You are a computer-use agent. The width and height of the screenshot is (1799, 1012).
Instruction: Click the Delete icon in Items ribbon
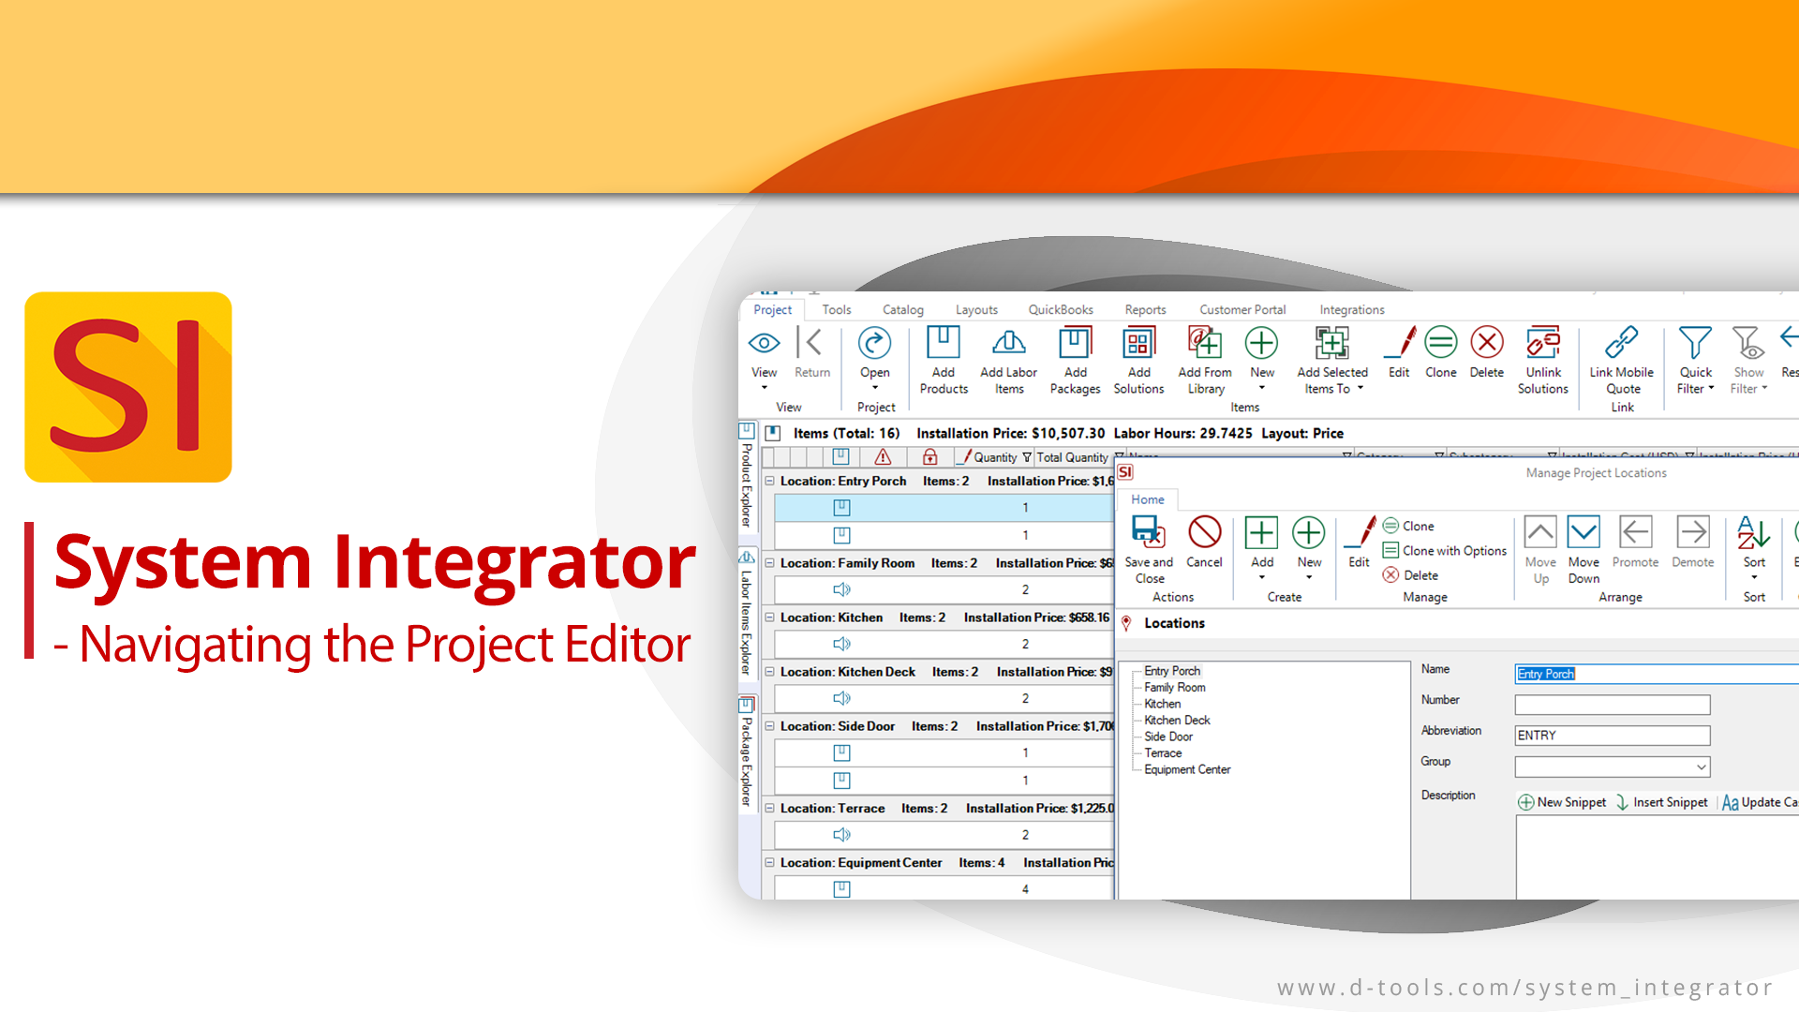[1485, 352]
